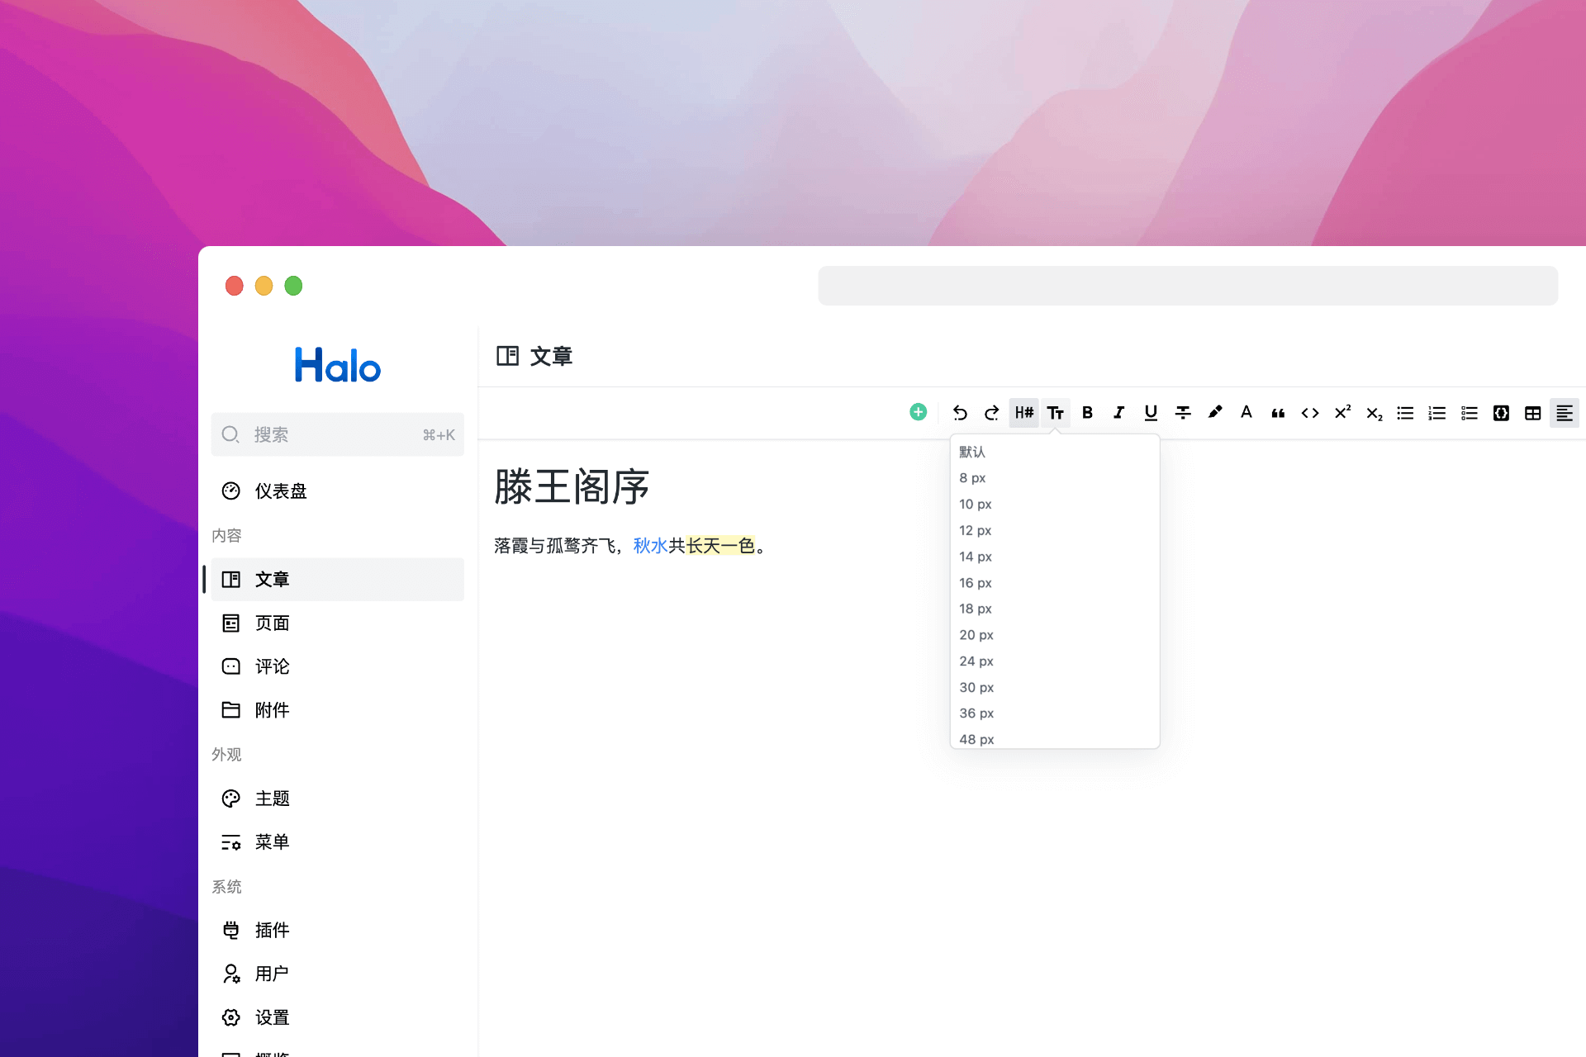
Task: Apply superscript formatting
Action: (1341, 413)
